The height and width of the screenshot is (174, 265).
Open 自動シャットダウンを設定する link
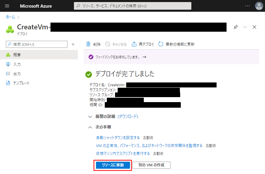click(118, 138)
